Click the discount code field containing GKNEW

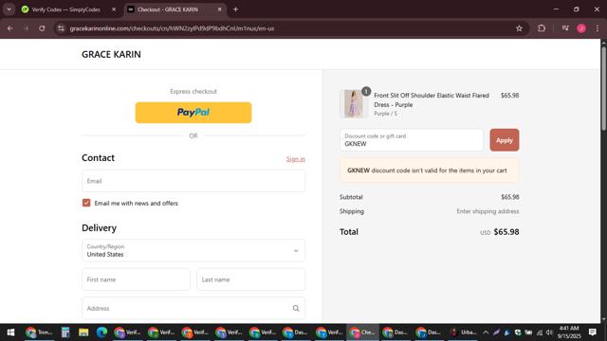tap(411, 140)
